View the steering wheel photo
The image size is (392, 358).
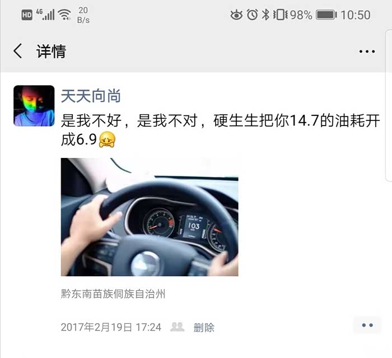(x=150, y=217)
